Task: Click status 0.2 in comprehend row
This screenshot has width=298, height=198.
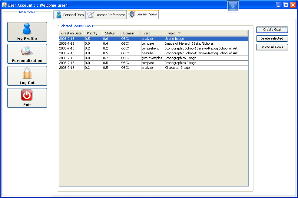Action: coord(105,48)
